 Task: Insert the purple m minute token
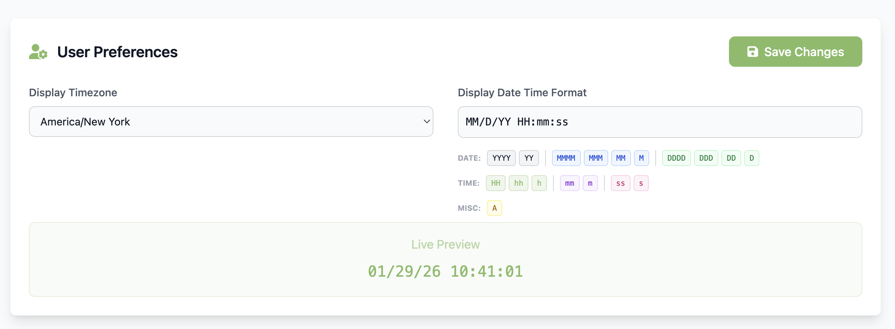pos(590,183)
